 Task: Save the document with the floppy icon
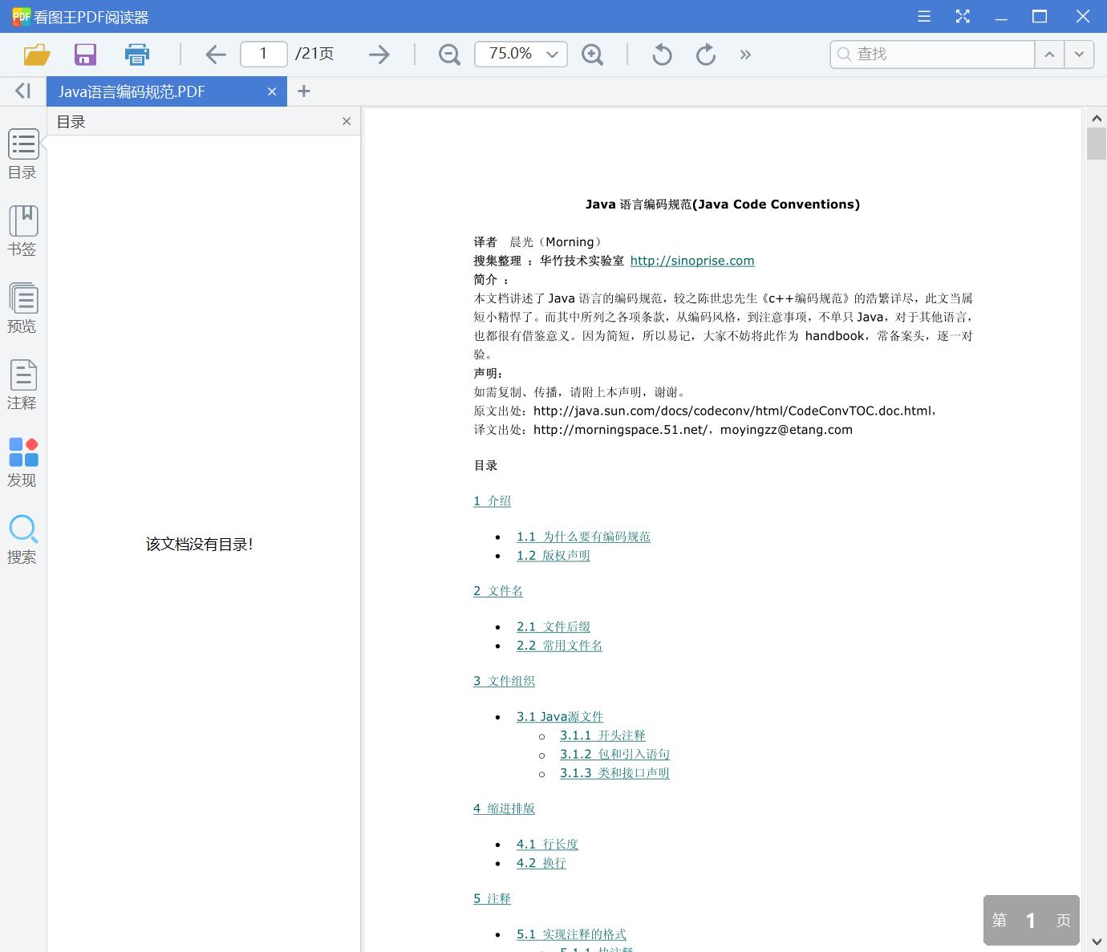click(x=85, y=55)
